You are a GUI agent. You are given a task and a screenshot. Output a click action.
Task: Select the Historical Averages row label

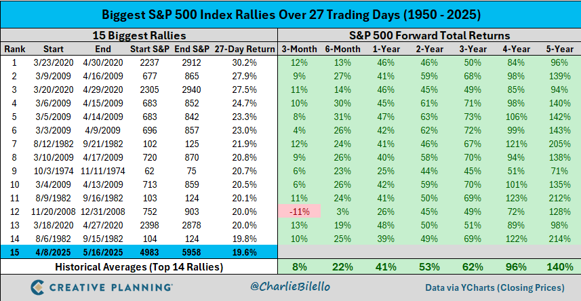coord(139,266)
